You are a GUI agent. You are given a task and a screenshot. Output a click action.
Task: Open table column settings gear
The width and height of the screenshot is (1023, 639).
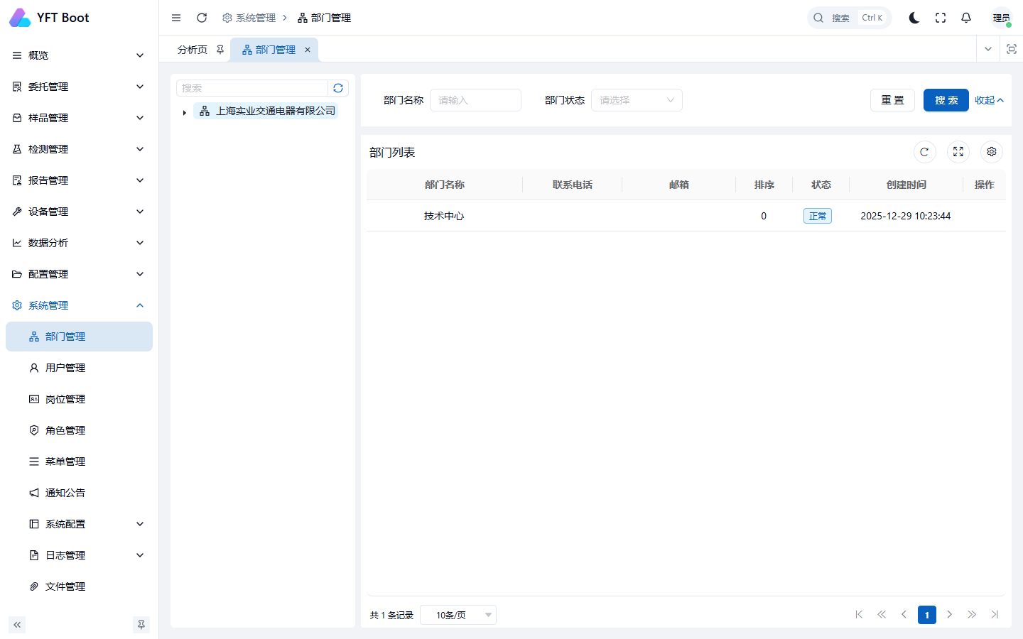click(x=992, y=152)
